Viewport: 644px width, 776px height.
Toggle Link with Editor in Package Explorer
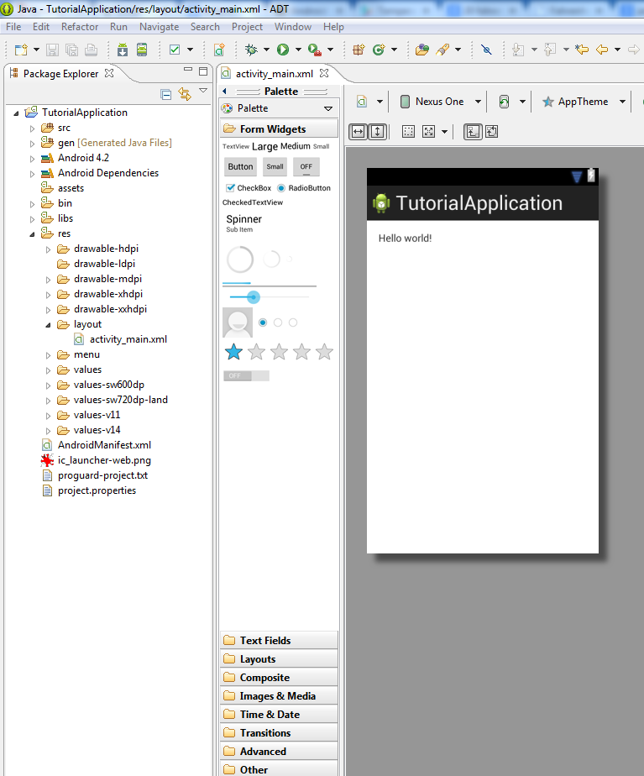(185, 94)
